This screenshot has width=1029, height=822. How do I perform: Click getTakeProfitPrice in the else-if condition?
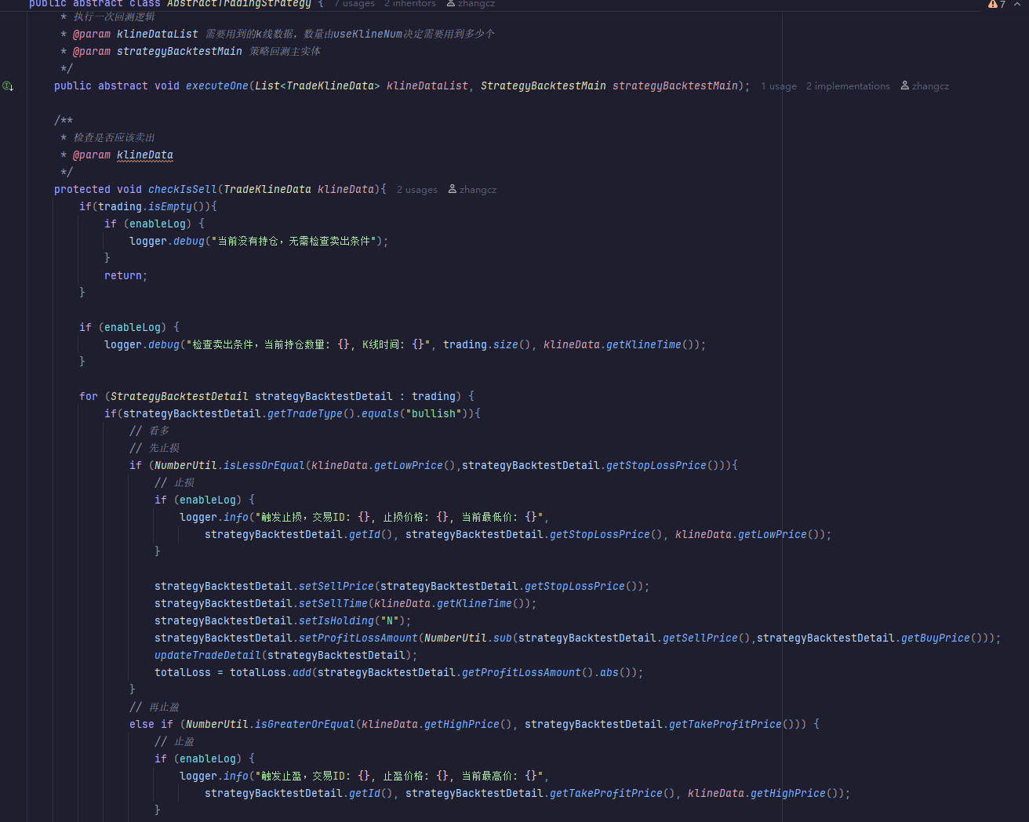point(725,725)
